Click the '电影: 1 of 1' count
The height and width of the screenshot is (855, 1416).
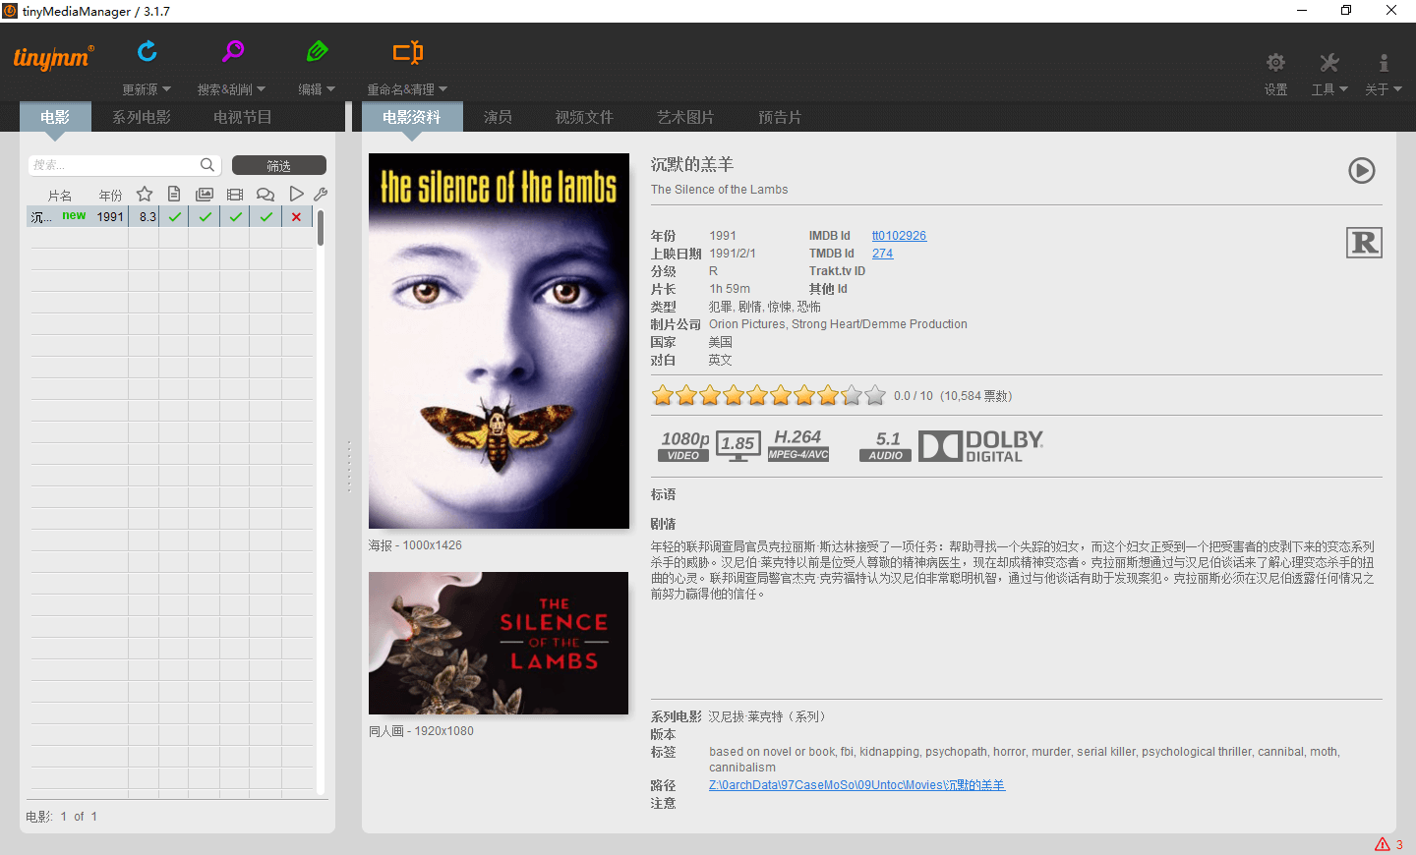pos(61,817)
